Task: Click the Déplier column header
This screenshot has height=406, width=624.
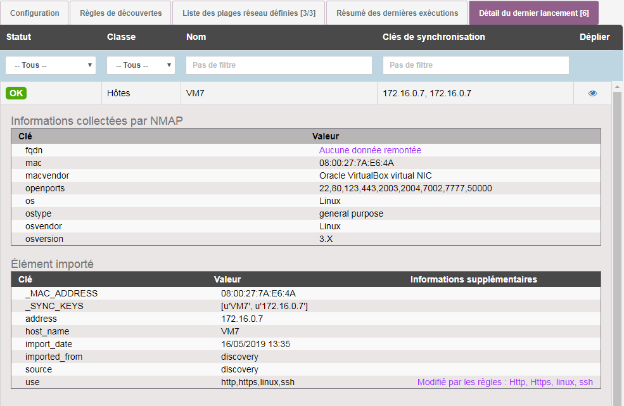Action: click(x=594, y=37)
